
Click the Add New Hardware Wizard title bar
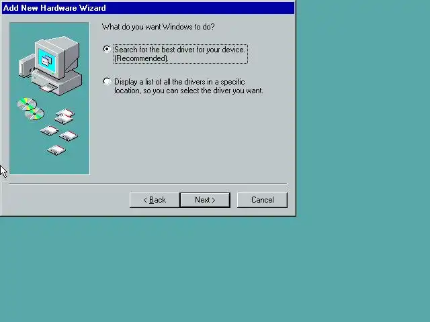coord(148,7)
